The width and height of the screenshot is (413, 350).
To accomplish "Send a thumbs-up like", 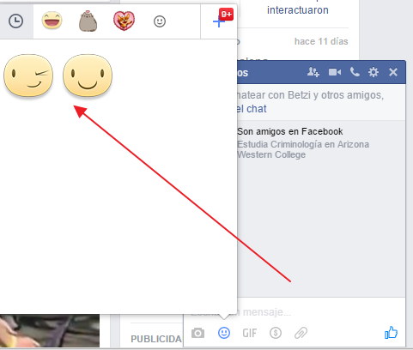I will (x=391, y=332).
